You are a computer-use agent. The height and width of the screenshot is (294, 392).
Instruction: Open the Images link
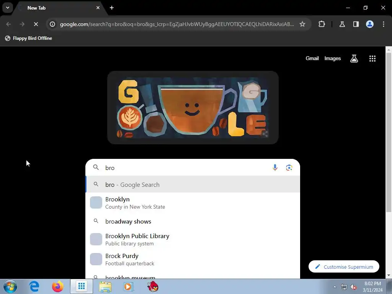(333, 58)
